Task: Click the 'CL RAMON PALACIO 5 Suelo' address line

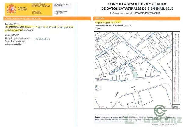Action: click(x=19, y=27)
